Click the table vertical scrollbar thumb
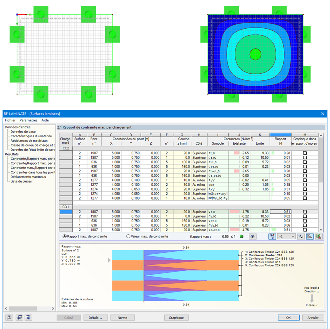330x329 pixels. tap(321, 160)
